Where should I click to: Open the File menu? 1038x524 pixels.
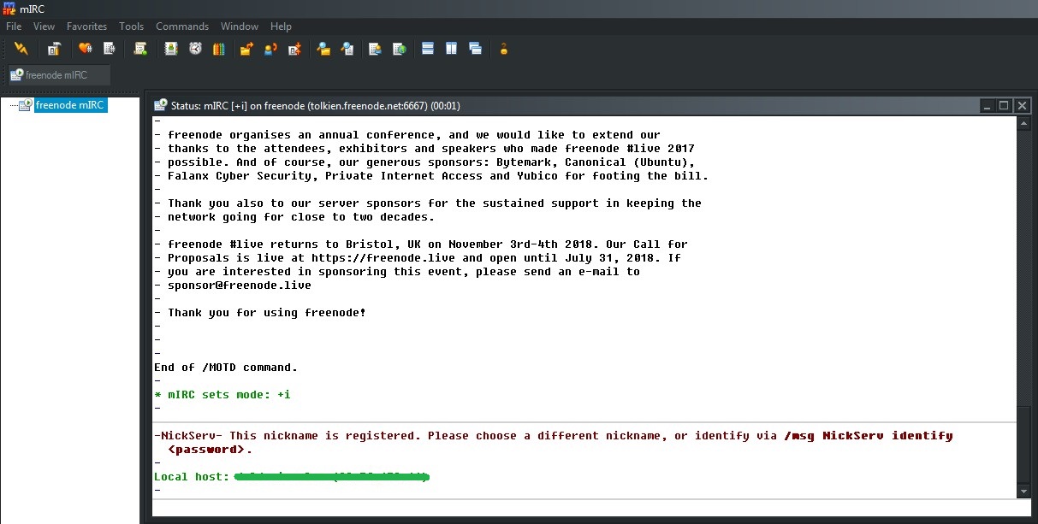14,26
